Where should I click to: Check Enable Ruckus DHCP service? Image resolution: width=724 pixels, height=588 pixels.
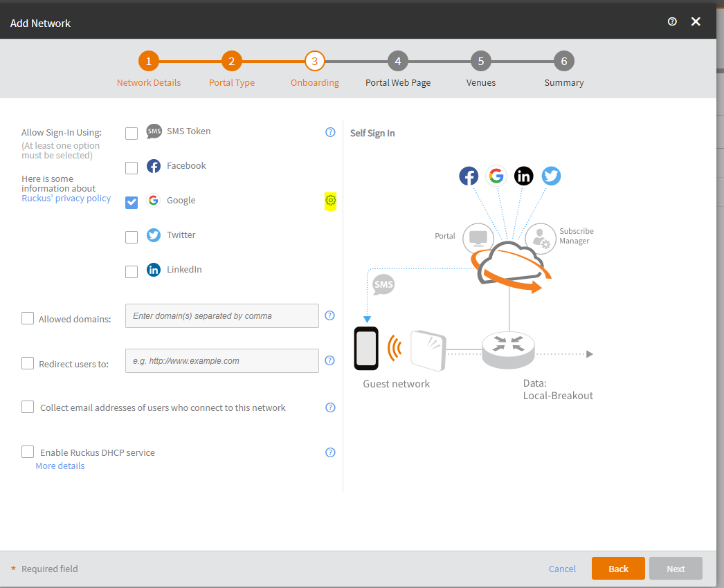click(28, 452)
